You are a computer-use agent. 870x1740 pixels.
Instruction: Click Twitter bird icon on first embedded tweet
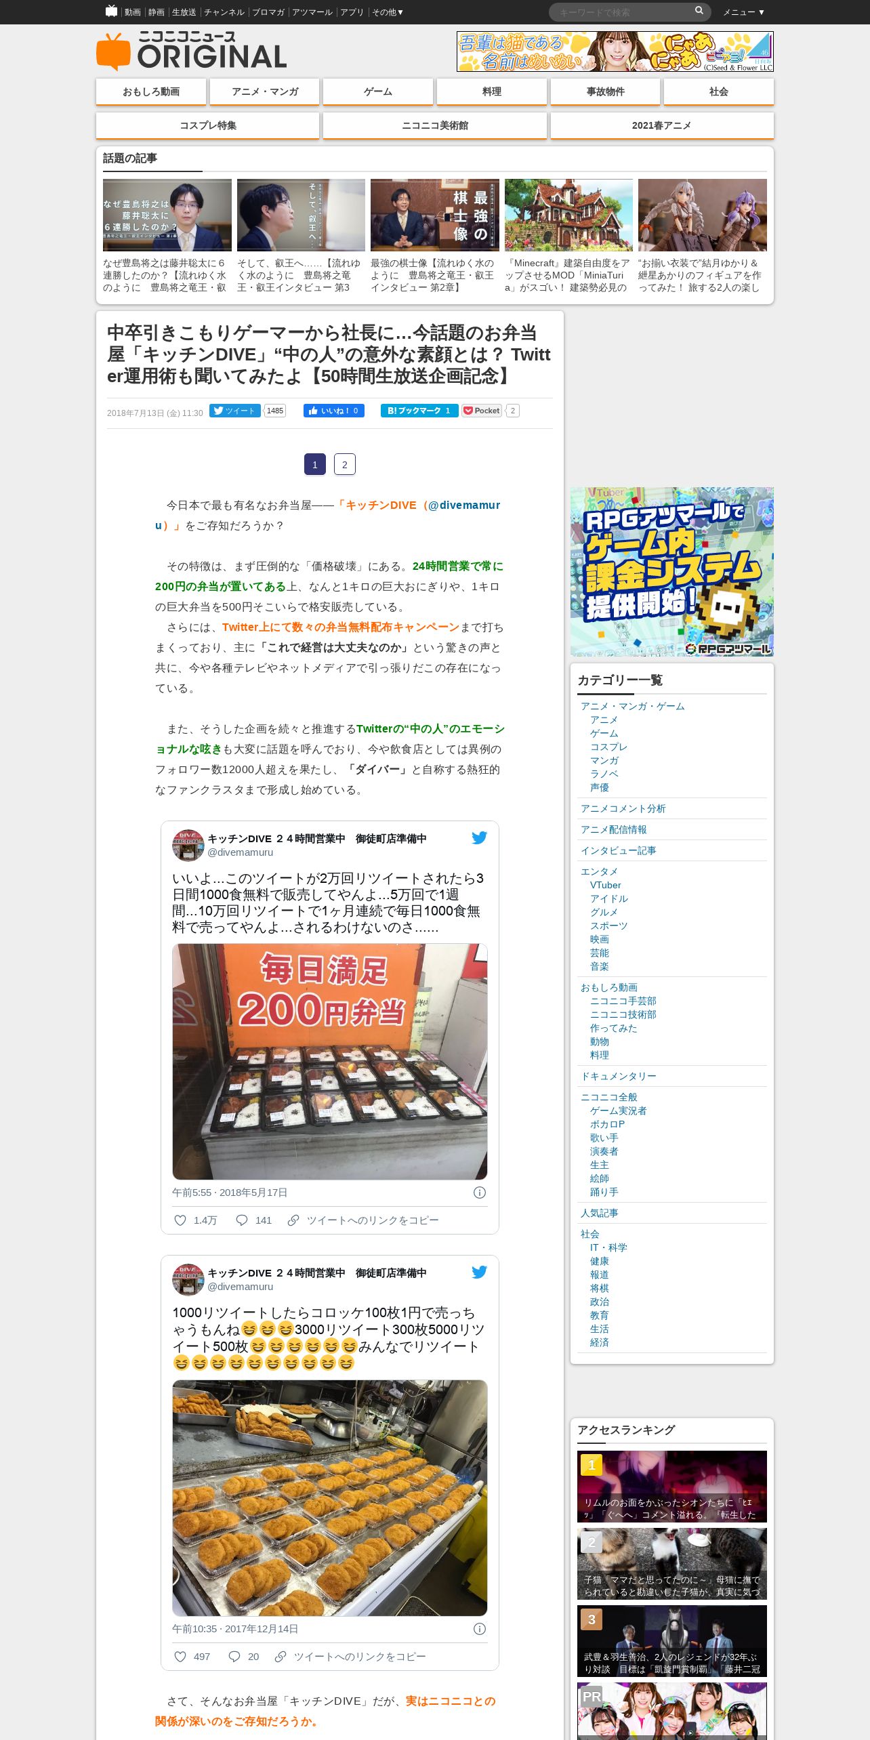[x=479, y=838]
